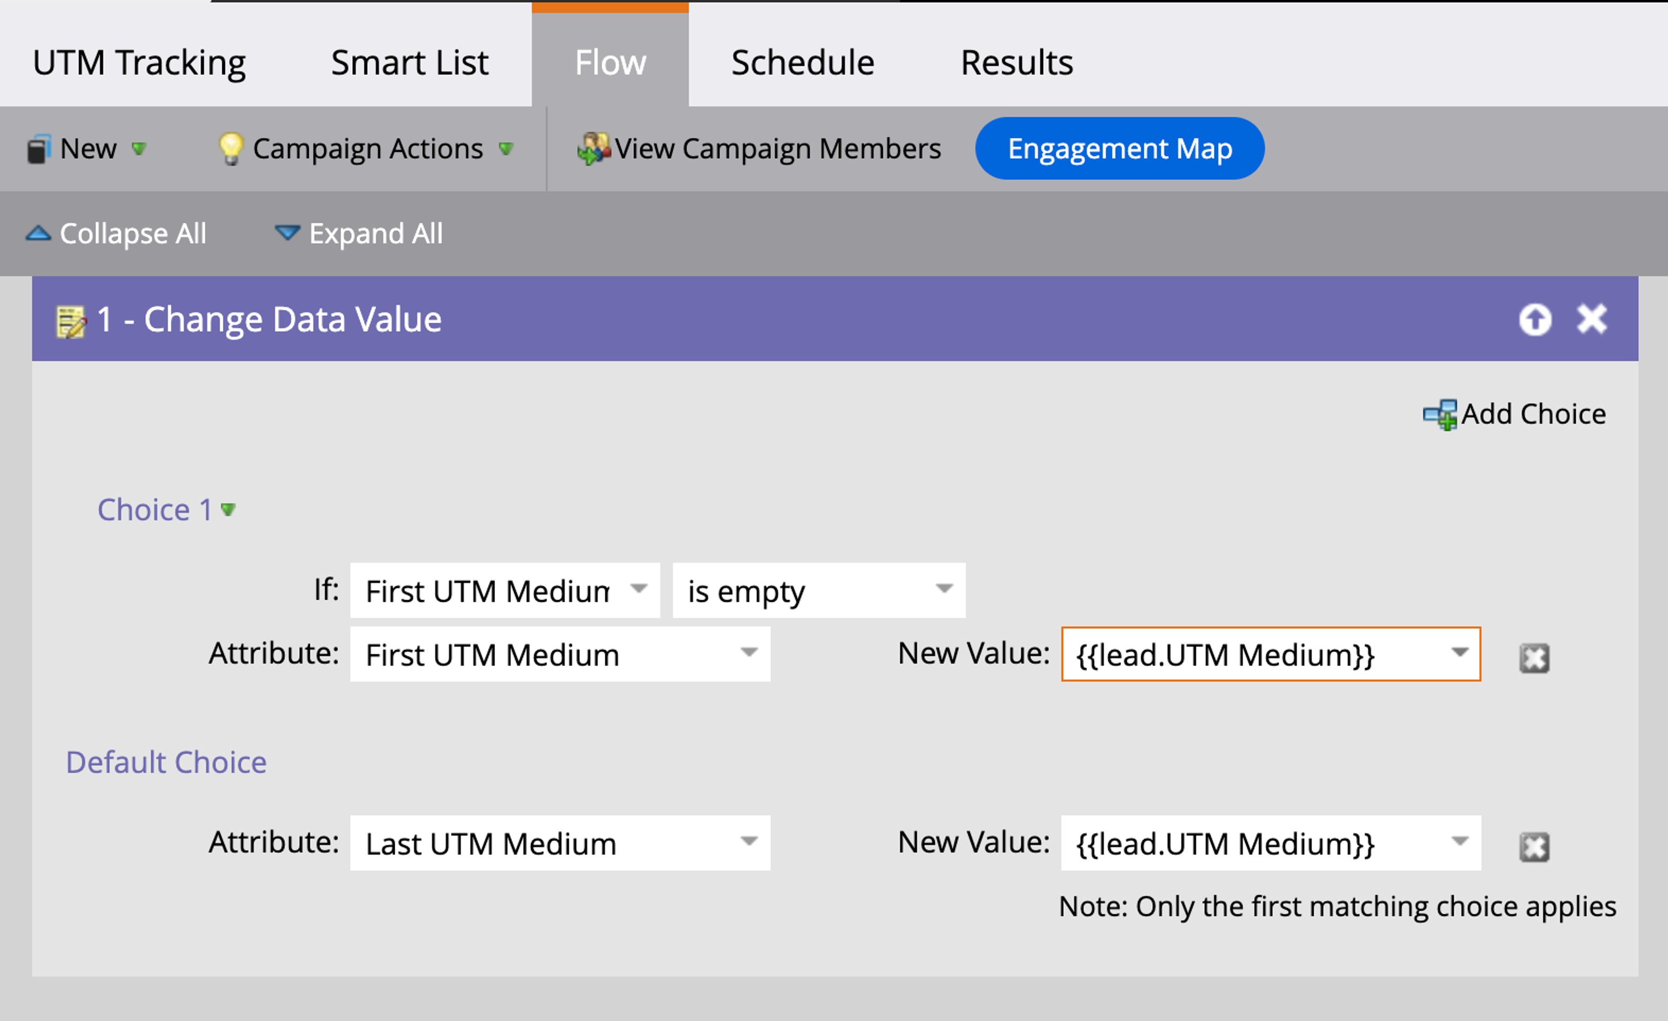The height and width of the screenshot is (1021, 1668).
Task: Switch to the Smart List tab
Action: pyautogui.click(x=410, y=63)
